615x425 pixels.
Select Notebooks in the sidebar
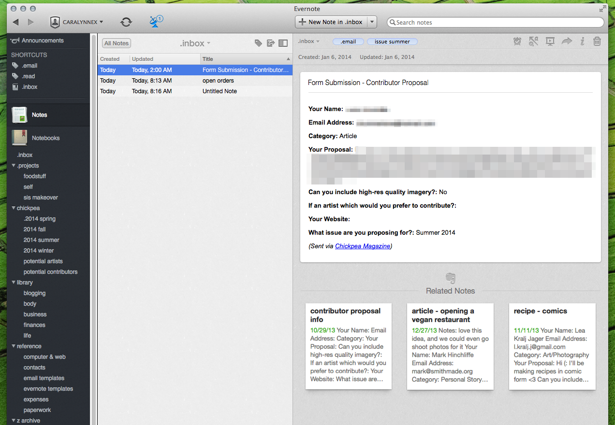48,138
